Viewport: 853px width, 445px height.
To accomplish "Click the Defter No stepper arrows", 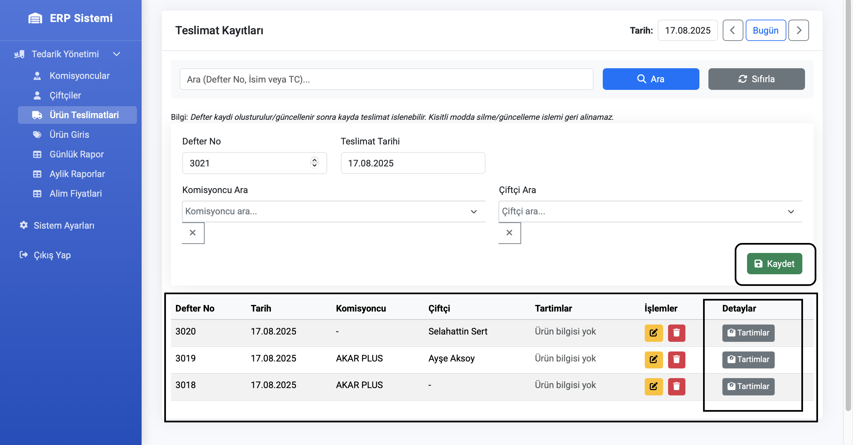I will pos(314,163).
